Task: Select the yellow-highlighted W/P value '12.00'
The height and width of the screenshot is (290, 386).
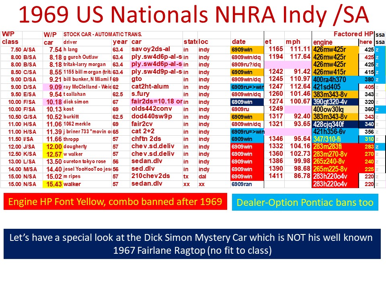Action: (x=54, y=147)
